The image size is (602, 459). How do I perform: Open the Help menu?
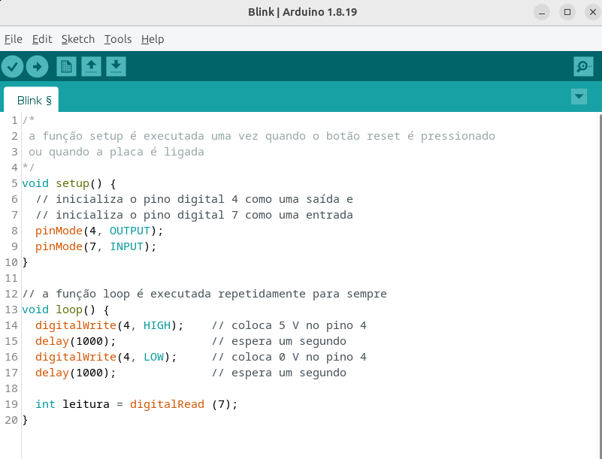[153, 39]
